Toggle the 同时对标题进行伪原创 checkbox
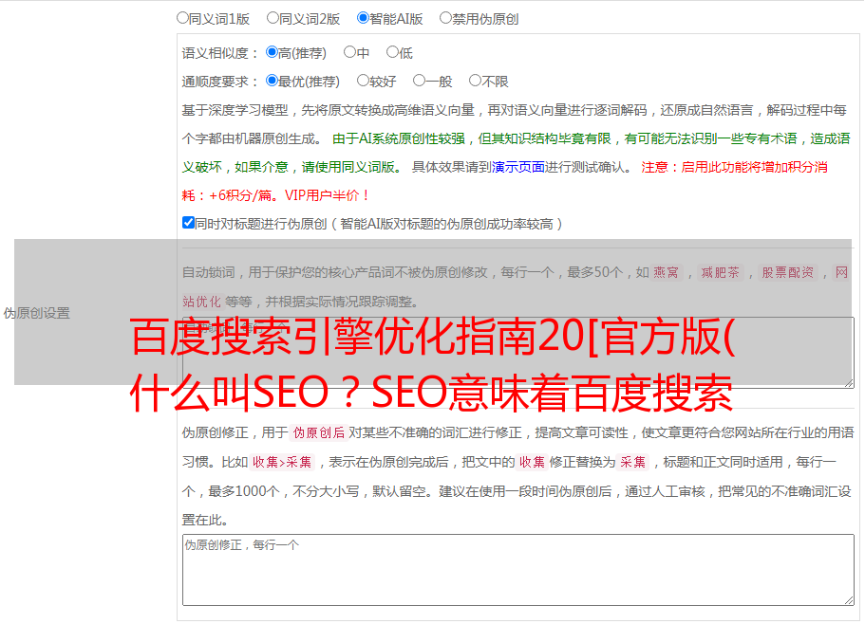Image resolution: width=865 pixels, height=624 pixels. [x=188, y=223]
